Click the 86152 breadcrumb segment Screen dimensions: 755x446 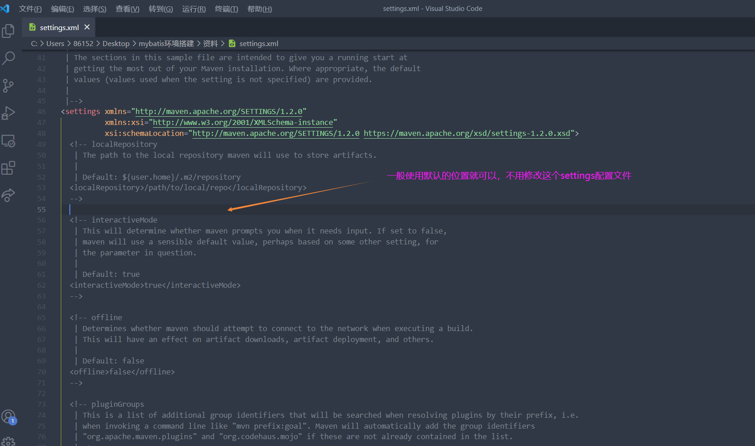coord(83,43)
